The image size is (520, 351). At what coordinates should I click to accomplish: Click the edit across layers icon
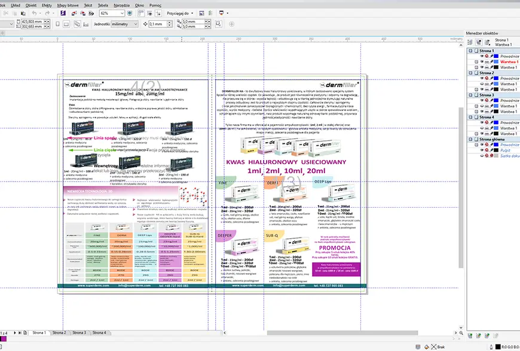click(479, 42)
